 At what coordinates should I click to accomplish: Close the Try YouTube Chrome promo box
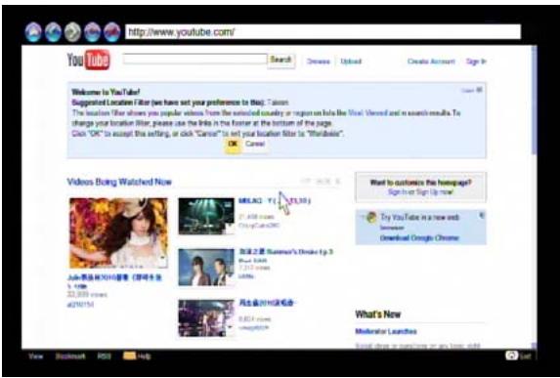tap(482, 215)
